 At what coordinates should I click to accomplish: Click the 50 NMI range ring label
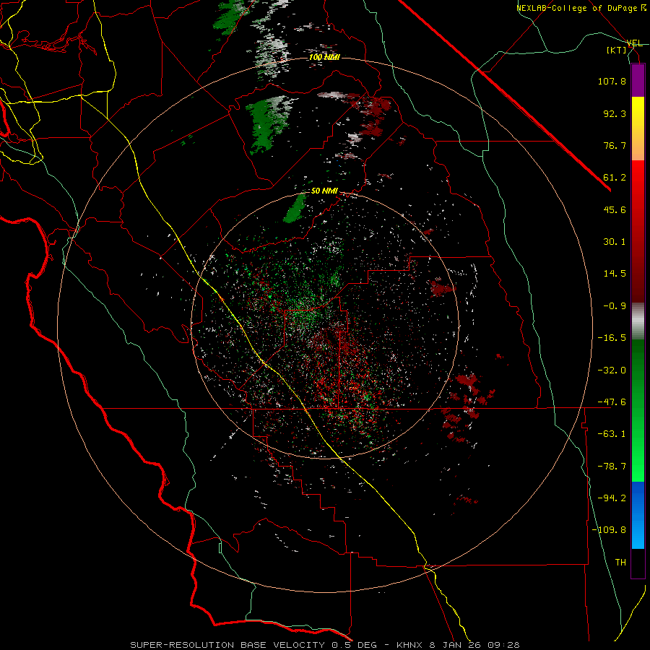(324, 191)
